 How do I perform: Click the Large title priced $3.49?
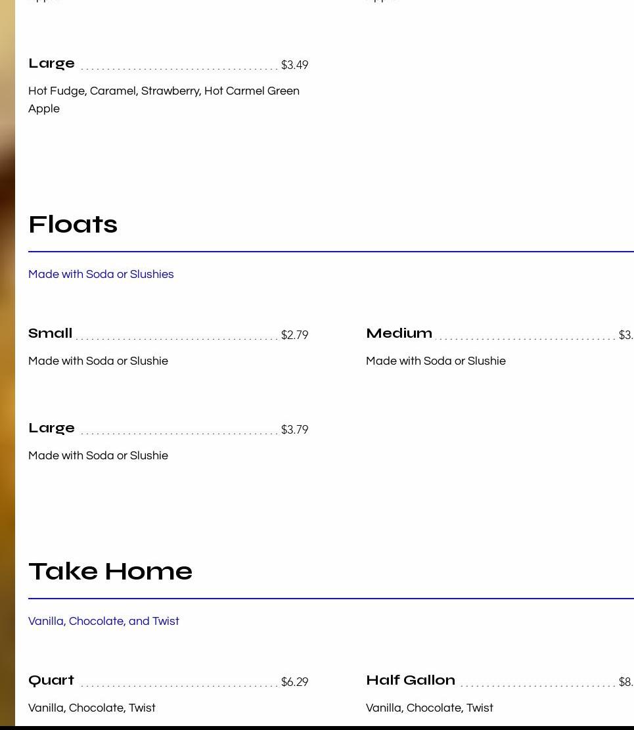[x=52, y=64]
